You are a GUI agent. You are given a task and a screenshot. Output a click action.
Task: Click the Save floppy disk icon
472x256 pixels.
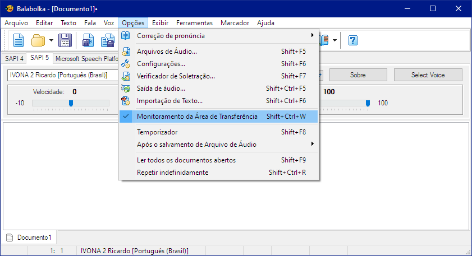(65, 40)
